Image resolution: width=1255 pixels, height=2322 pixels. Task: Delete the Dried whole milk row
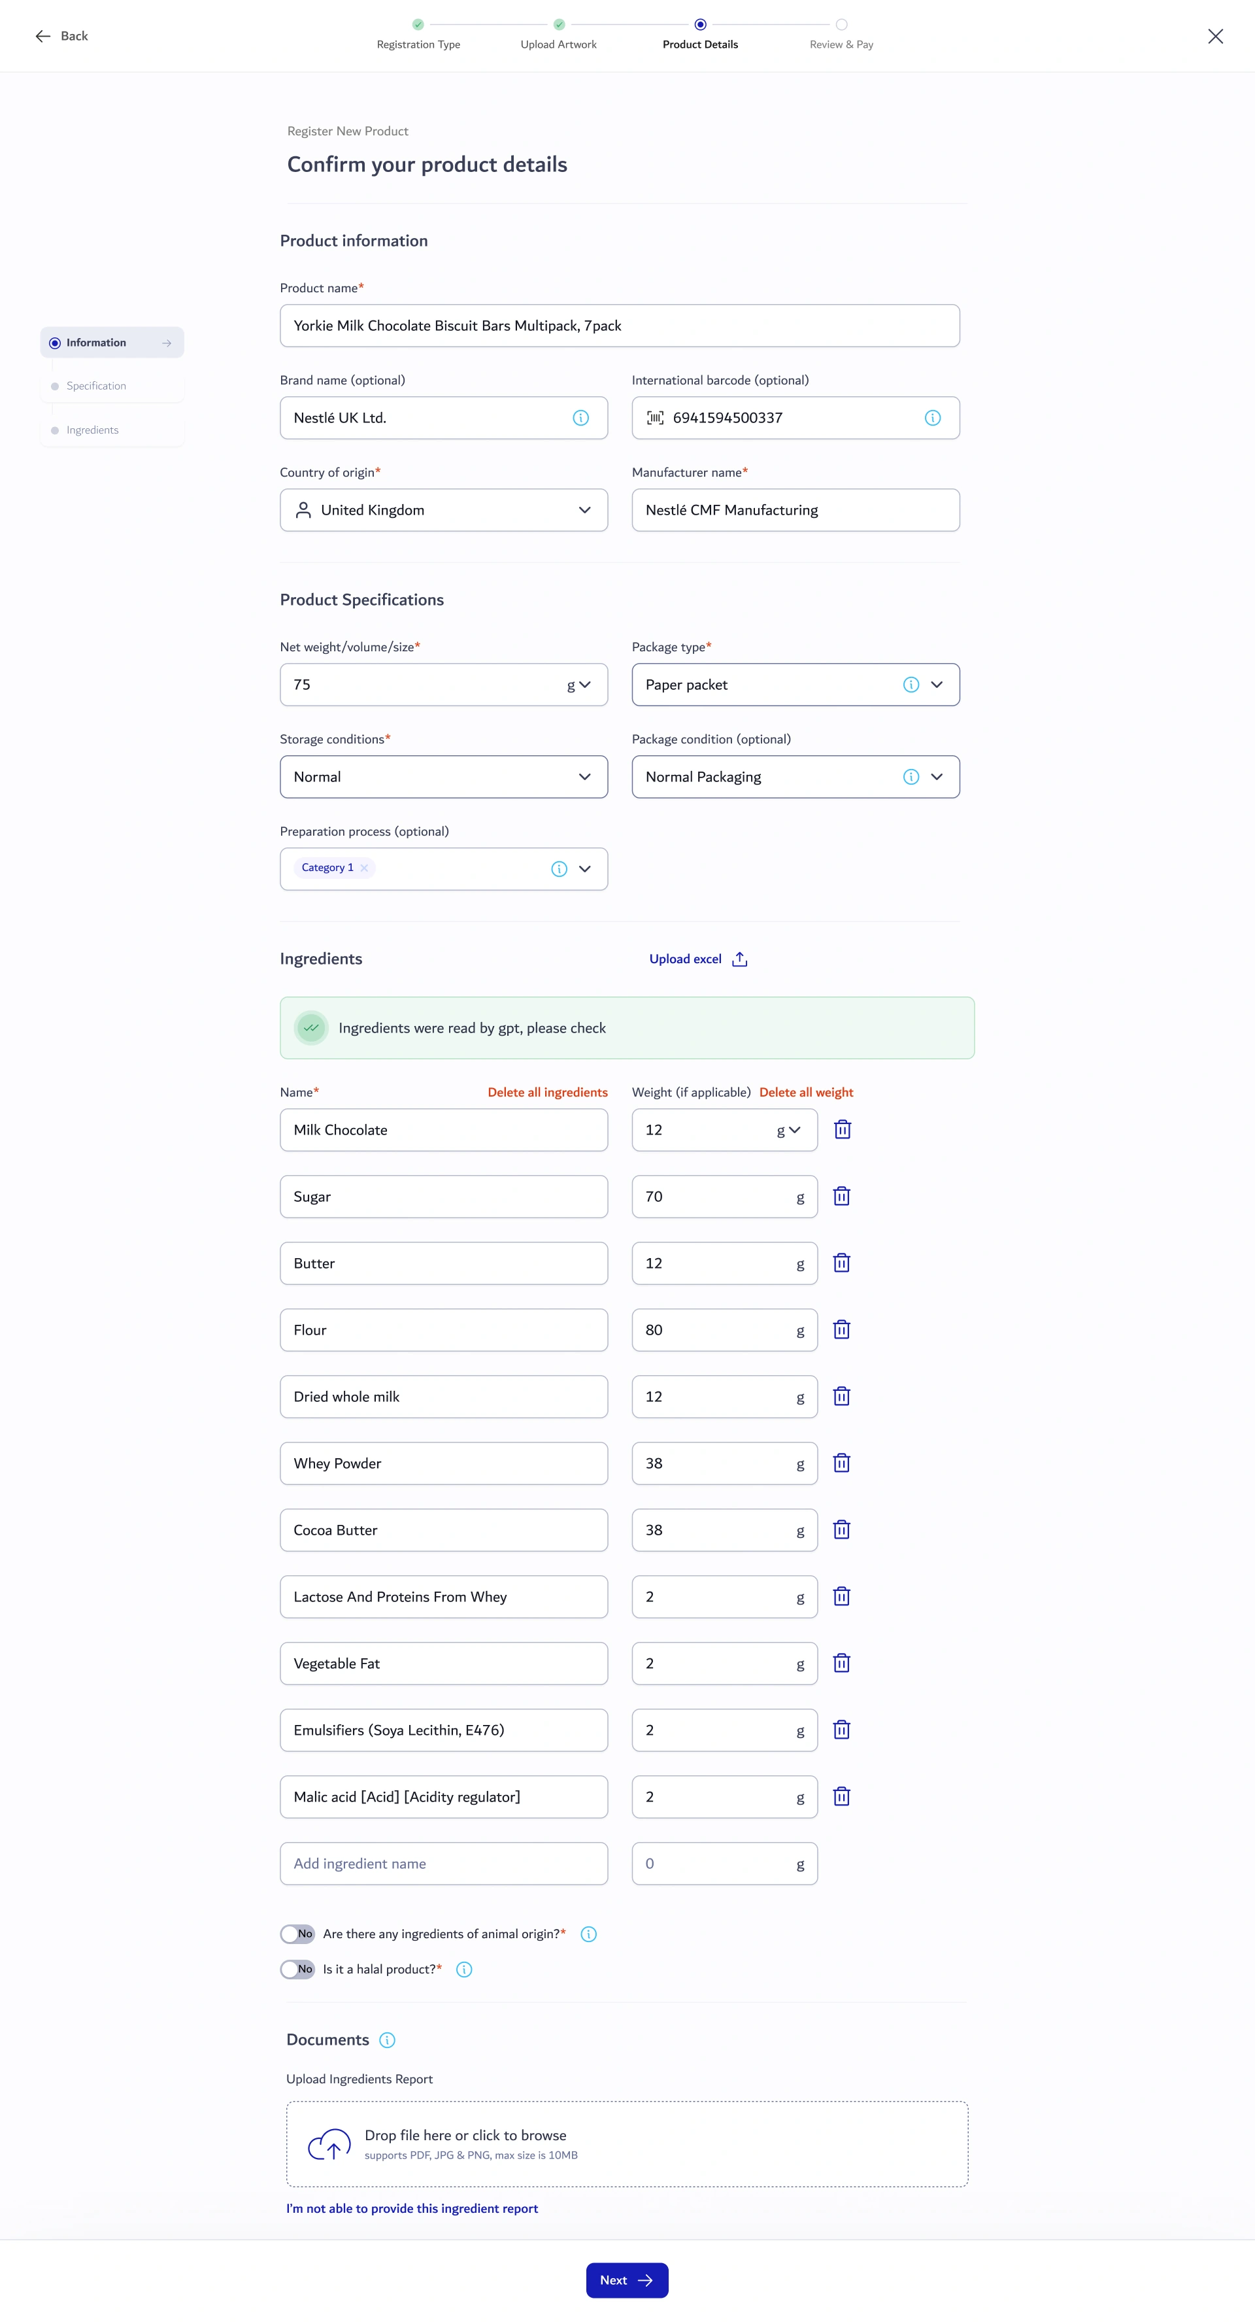841,1396
